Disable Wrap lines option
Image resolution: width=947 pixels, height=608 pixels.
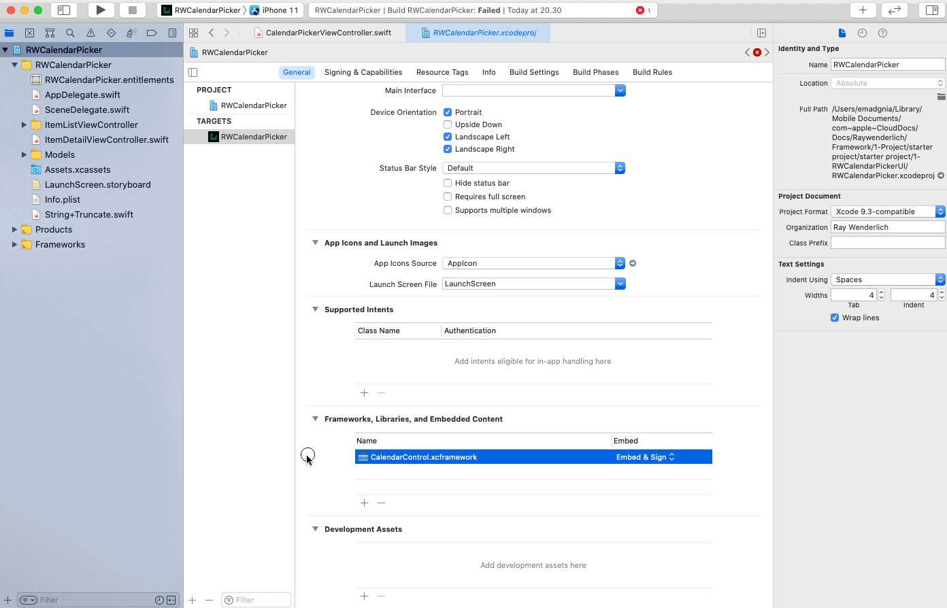click(x=835, y=318)
